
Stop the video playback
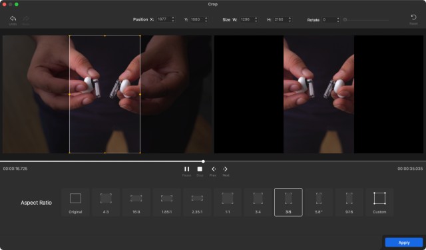(200, 169)
